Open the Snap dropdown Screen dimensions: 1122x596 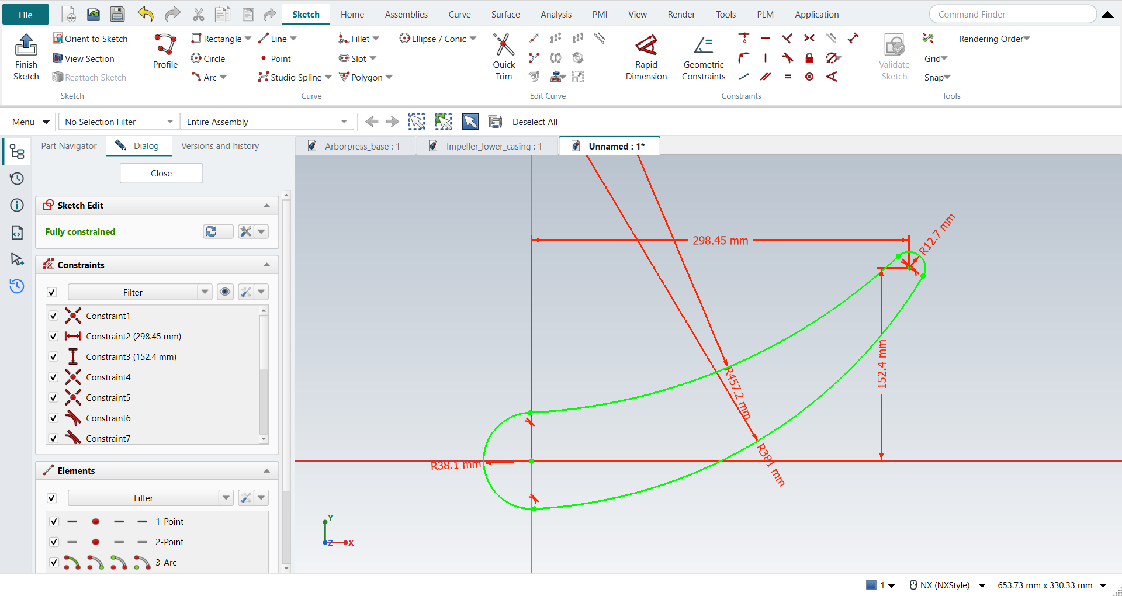[937, 77]
